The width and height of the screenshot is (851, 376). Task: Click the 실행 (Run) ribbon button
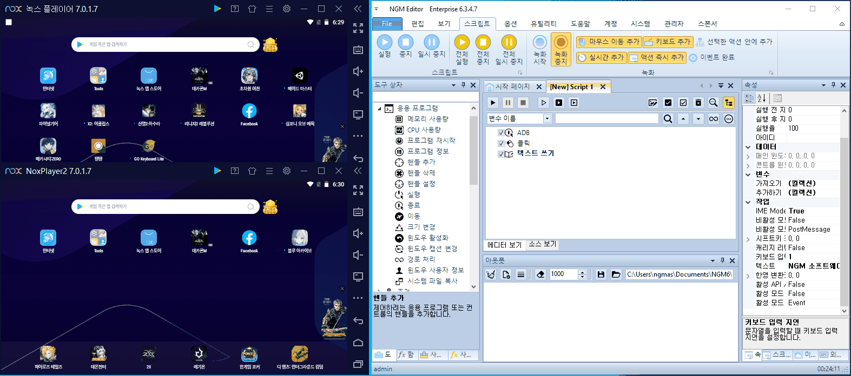(385, 46)
